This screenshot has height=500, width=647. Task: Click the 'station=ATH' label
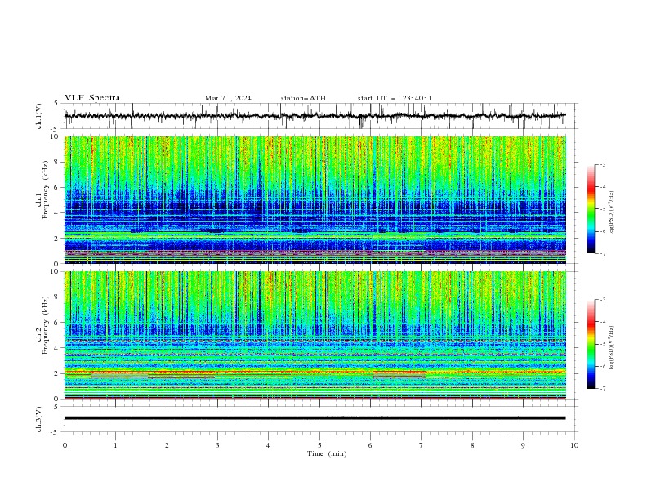303,98
